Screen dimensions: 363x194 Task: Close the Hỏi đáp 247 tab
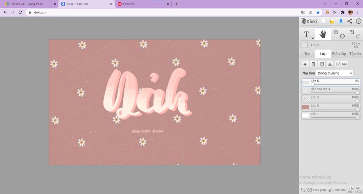click(55, 4)
